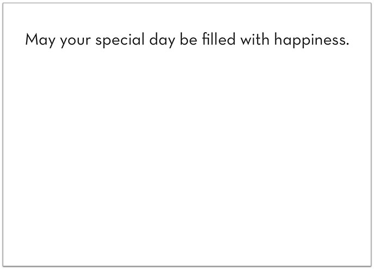This screenshot has height=269, width=374.
Task: Click the word "be" in the message
Action: coord(188,39)
